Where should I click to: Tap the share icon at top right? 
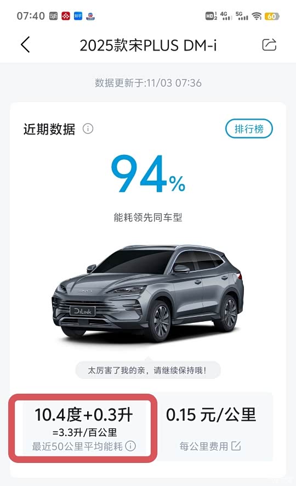[x=269, y=44]
